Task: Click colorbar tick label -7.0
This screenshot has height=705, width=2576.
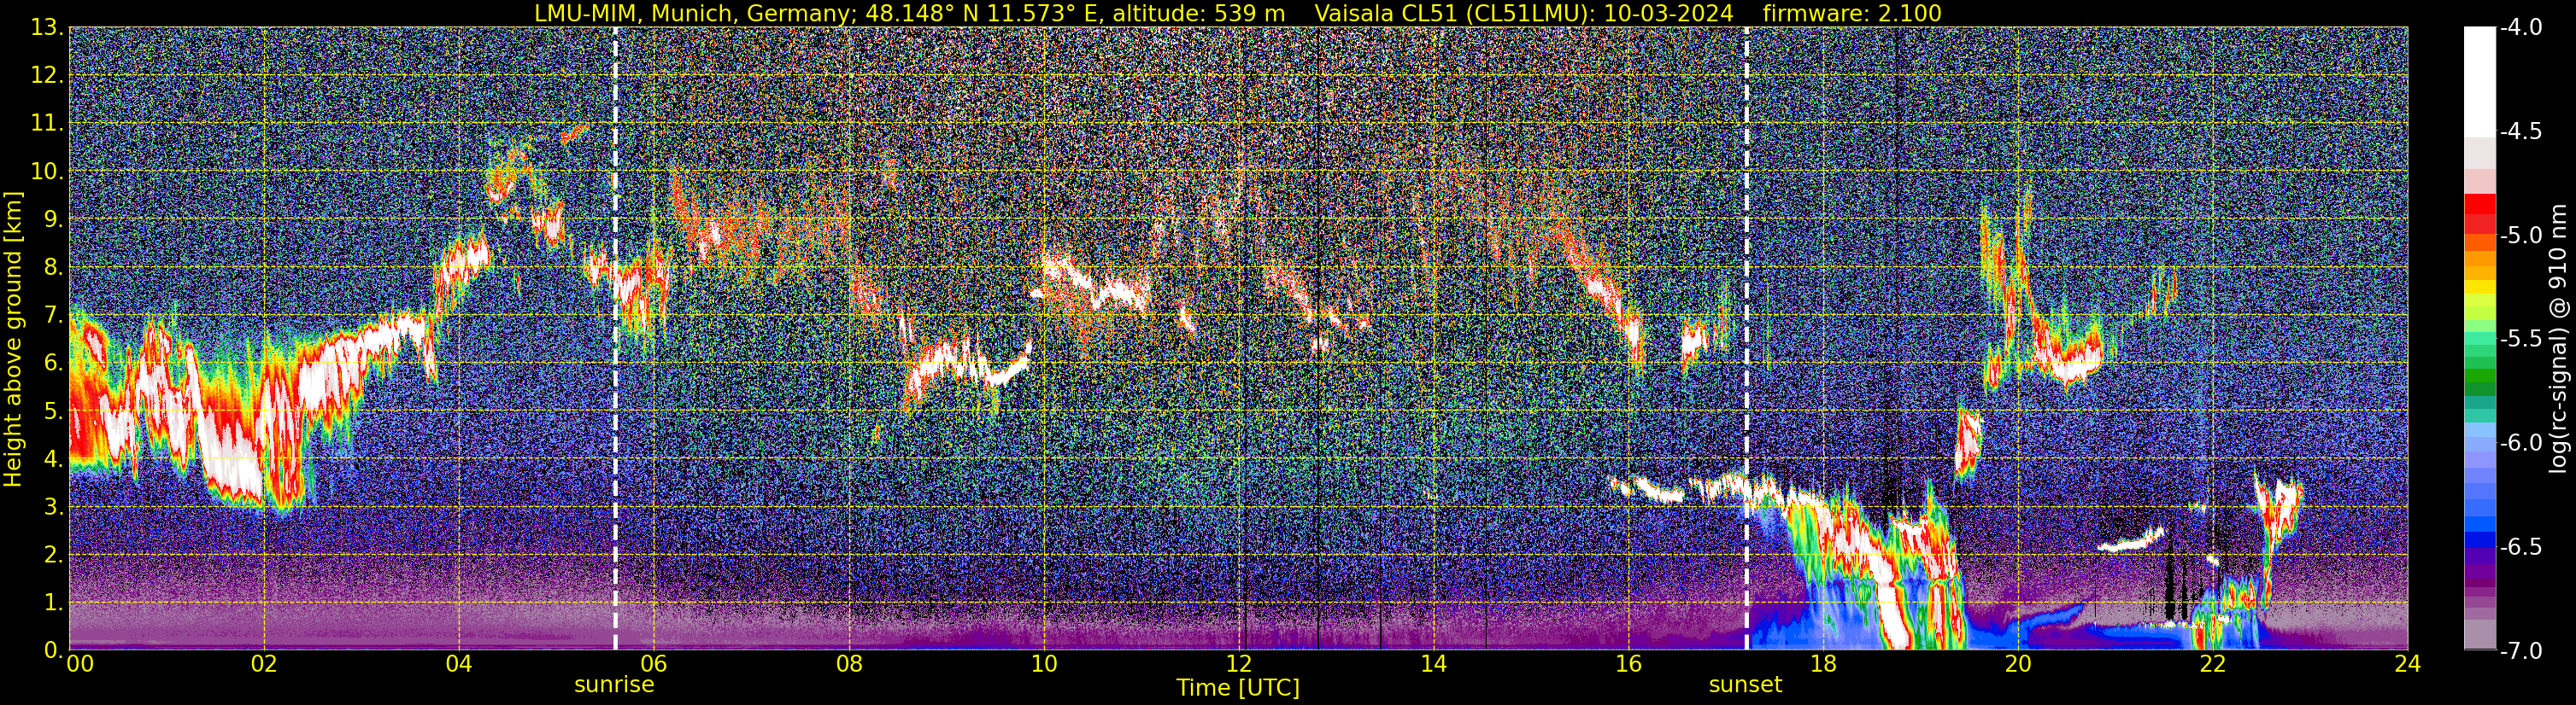Action: tap(2520, 651)
